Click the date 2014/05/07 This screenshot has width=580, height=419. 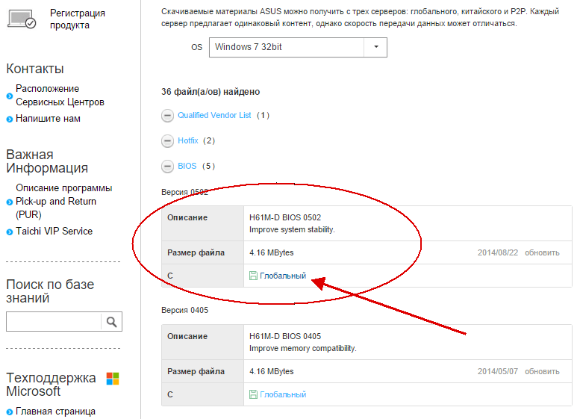[497, 371]
